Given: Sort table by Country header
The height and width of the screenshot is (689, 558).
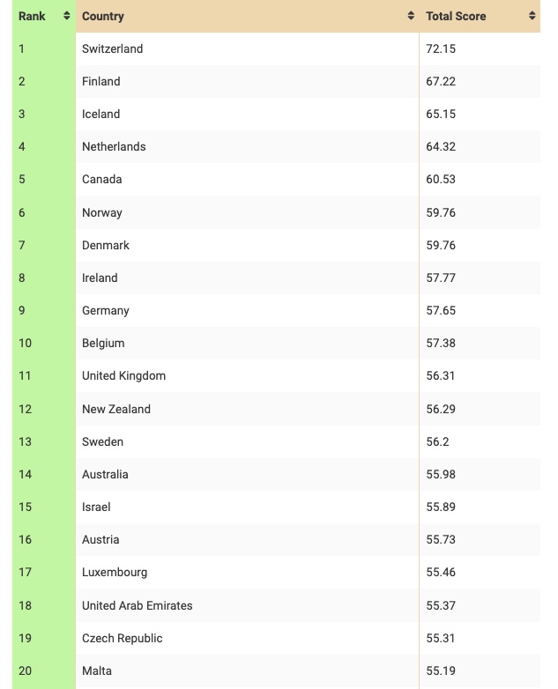Looking at the screenshot, I should [x=248, y=16].
